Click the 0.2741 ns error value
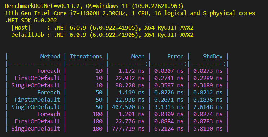The image size is (268, 137). tap(169, 78)
